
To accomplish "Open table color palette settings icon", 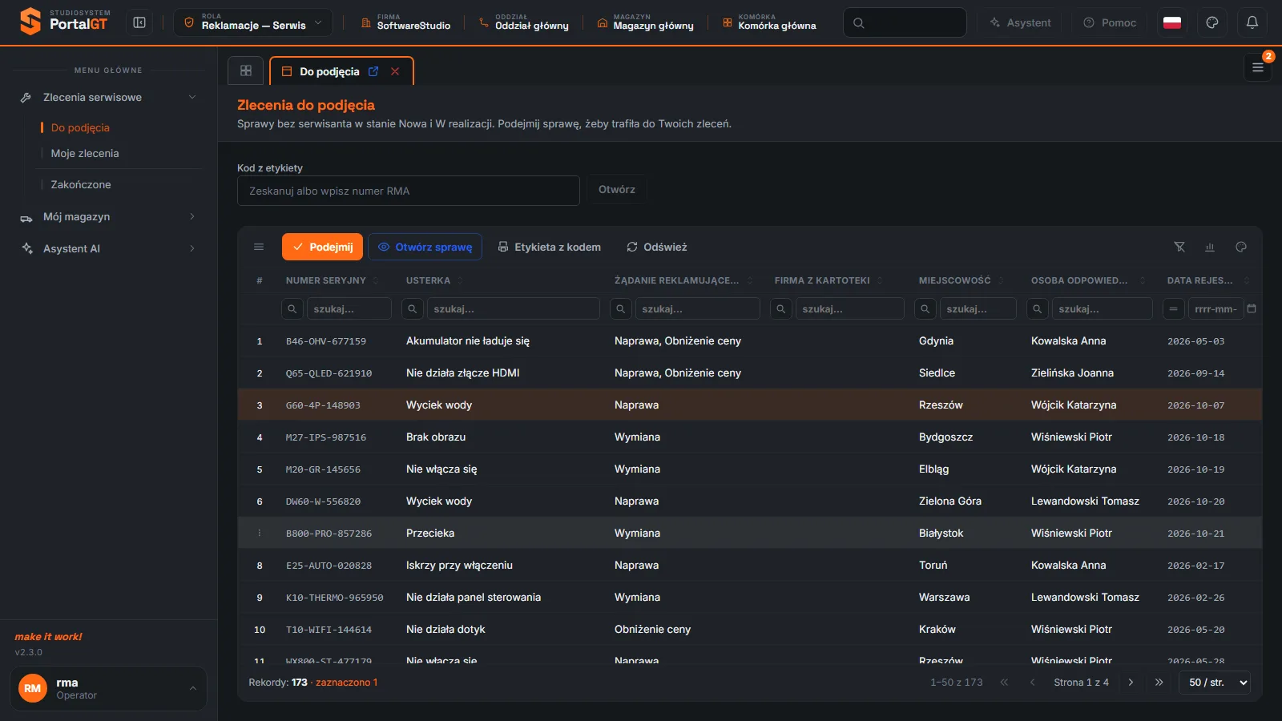I will 1241,247.
